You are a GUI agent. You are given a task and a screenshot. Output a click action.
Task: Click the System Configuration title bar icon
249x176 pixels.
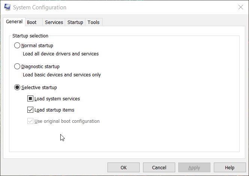pyautogui.click(x=7, y=7)
